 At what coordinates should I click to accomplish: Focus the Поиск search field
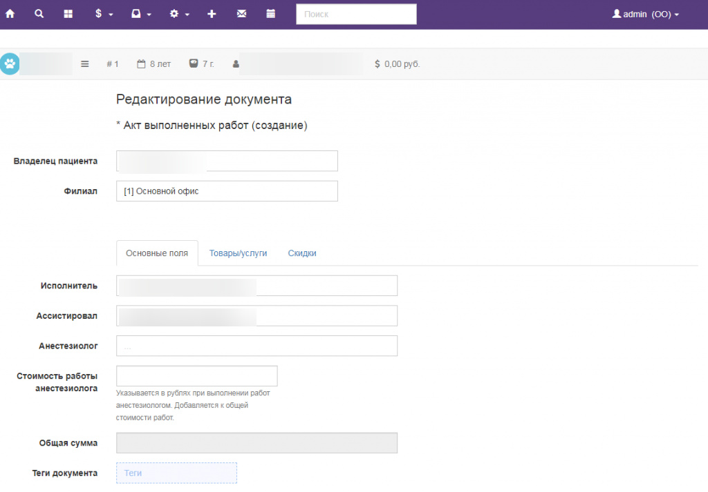pos(356,14)
